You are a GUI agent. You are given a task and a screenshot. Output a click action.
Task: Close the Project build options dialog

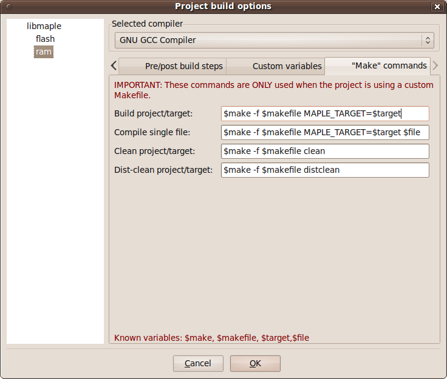point(437,7)
